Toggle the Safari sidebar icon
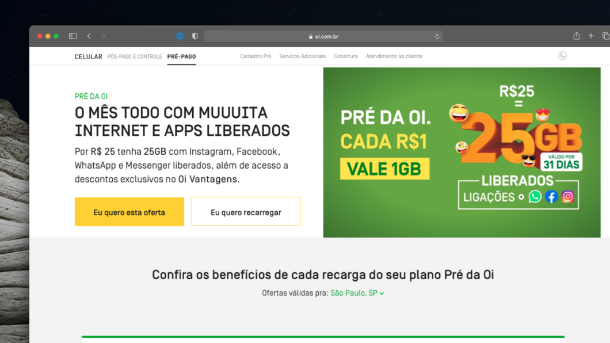This screenshot has width=610, height=343. point(73,36)
